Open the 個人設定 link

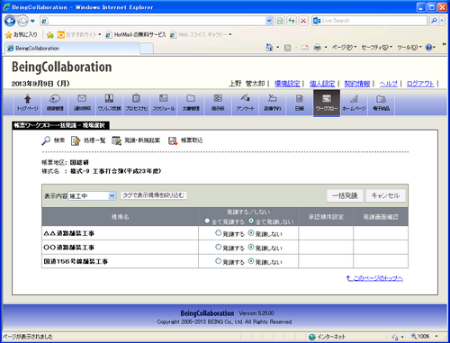322,84
